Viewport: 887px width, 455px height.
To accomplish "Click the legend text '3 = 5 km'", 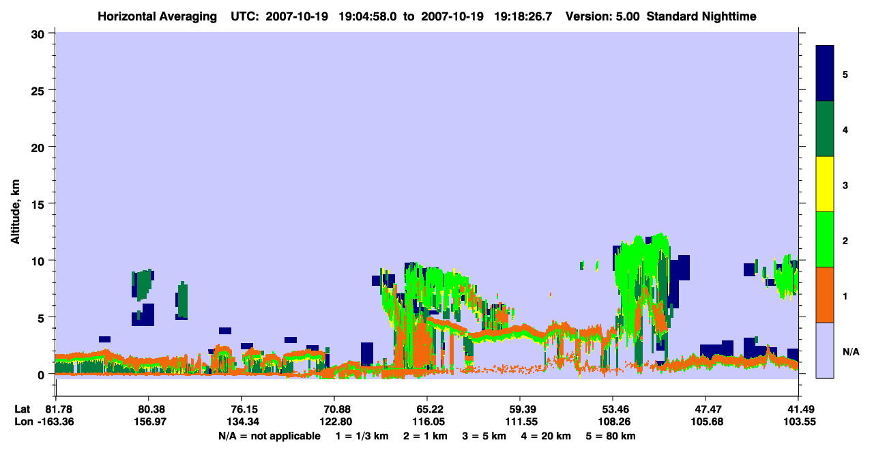I will (x=484, y=436).
